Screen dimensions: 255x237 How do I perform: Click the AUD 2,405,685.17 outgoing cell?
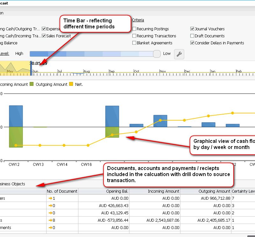pyautogui.click(x=206, y=220)
